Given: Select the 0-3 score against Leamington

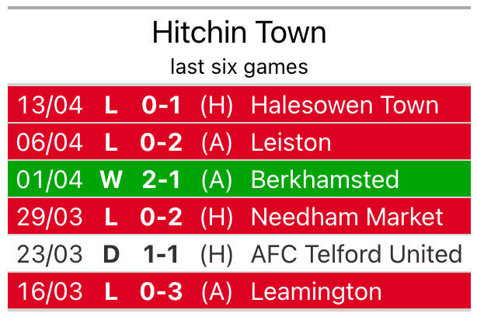Looking at the screenshot, I should [x=161, y=291].
